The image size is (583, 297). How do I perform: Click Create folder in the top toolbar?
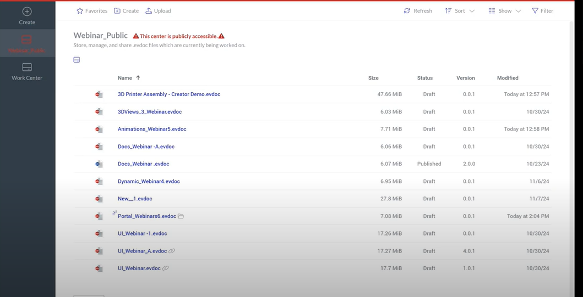(126, 11)
